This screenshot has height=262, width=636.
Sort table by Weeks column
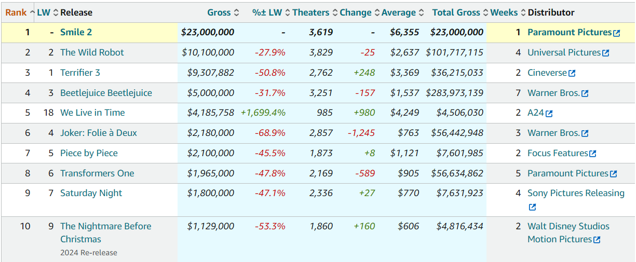point(504,12)
